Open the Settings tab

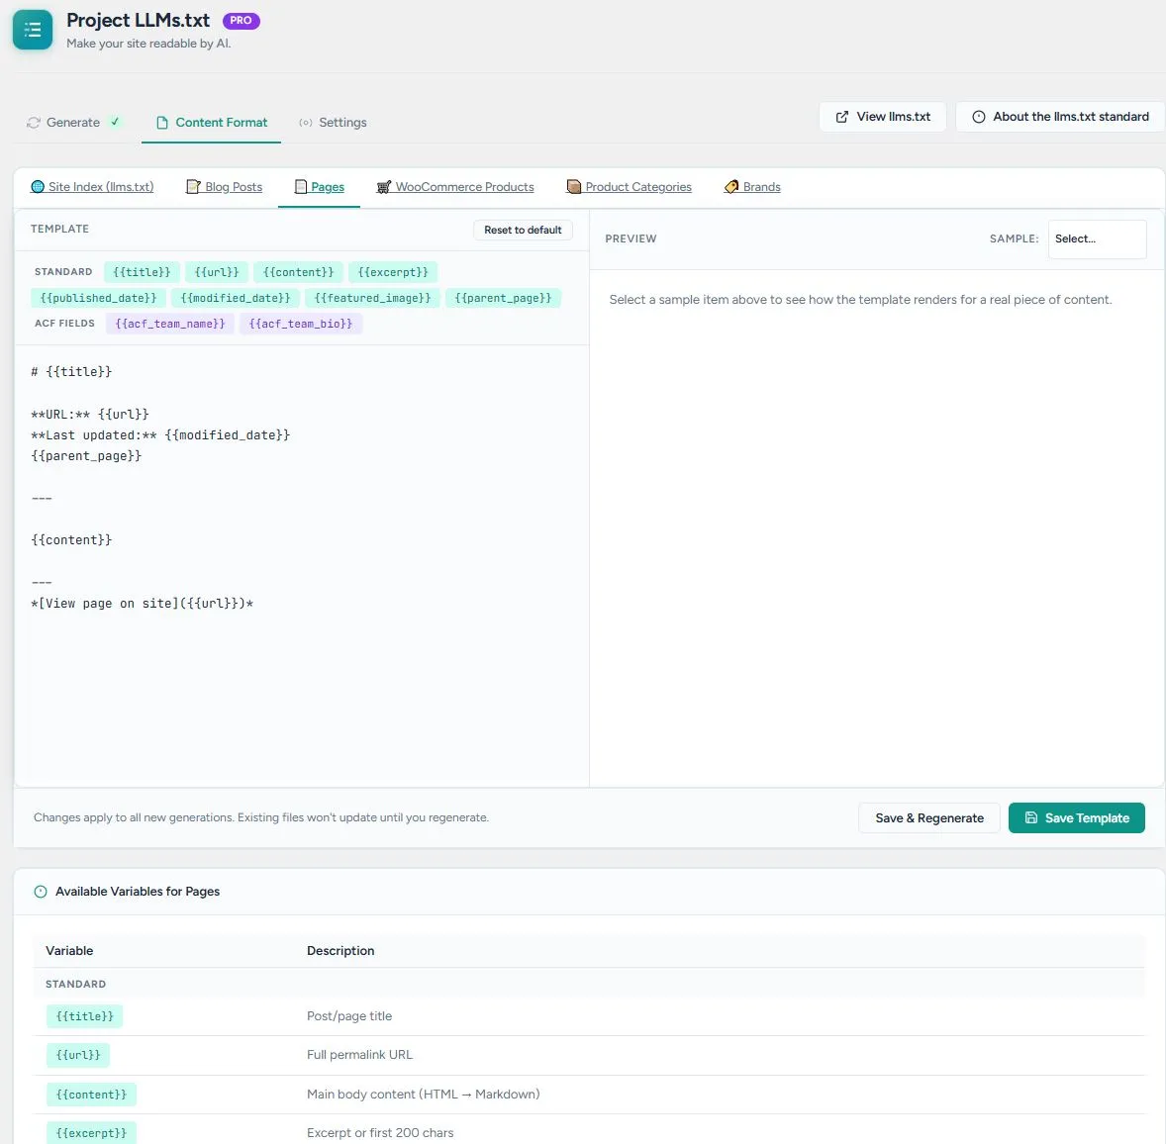coord(334,123)
